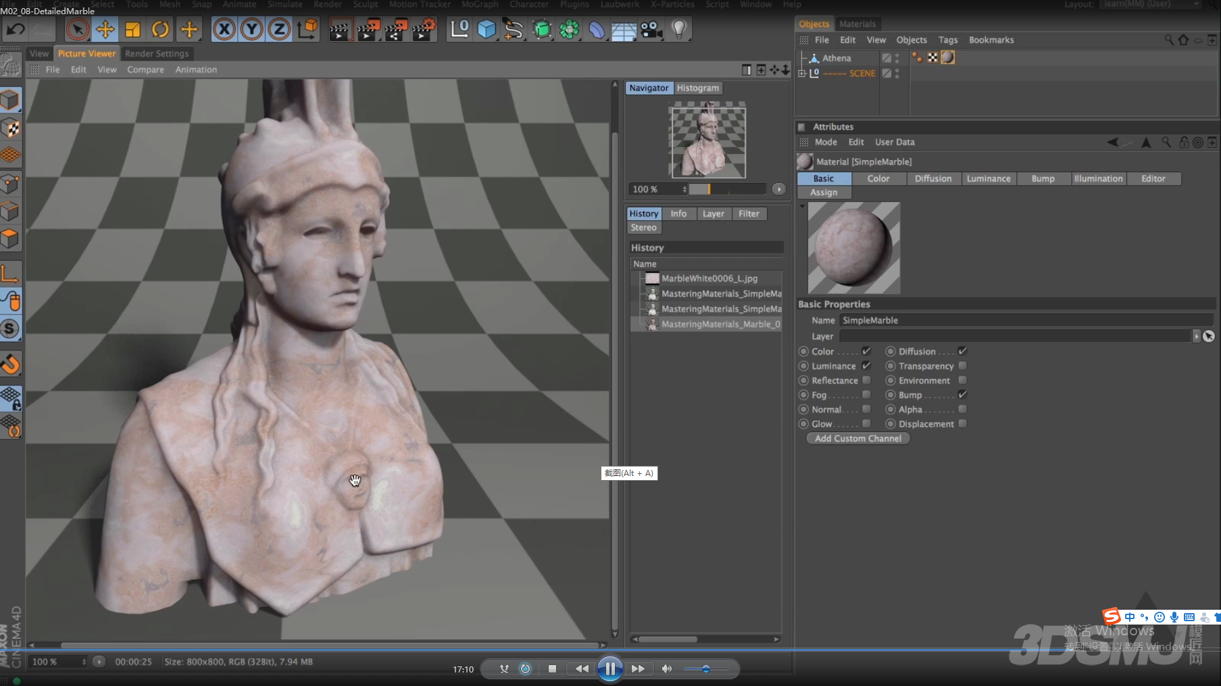The image size is (1221, 686).
Task: Open Edit Render Settings gear clapperboard
Action: (424, 30)
